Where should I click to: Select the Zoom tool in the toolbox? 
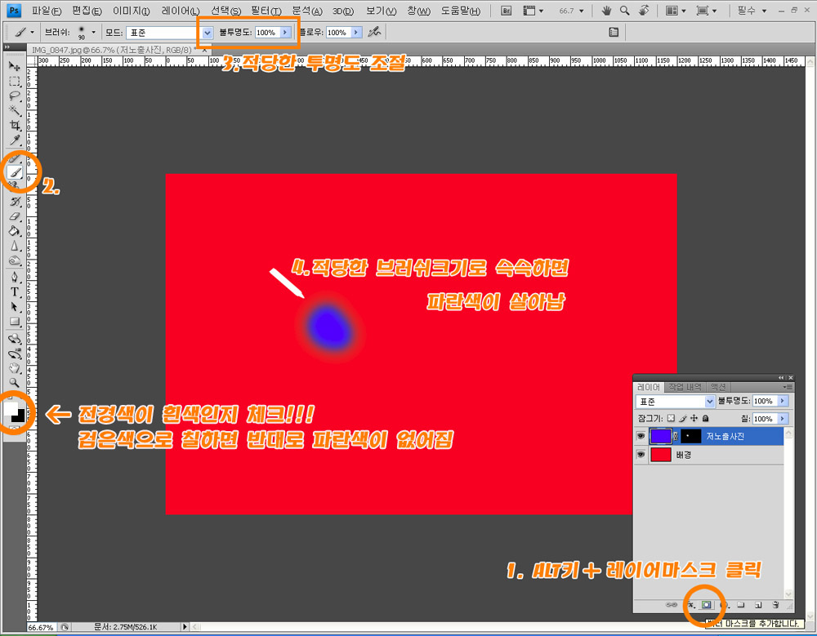click(x=15, y=383)
